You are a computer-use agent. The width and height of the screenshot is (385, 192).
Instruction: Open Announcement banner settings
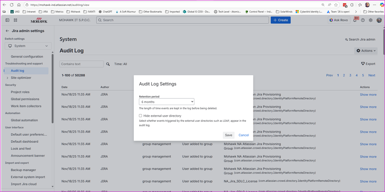[x=28, y=156]
